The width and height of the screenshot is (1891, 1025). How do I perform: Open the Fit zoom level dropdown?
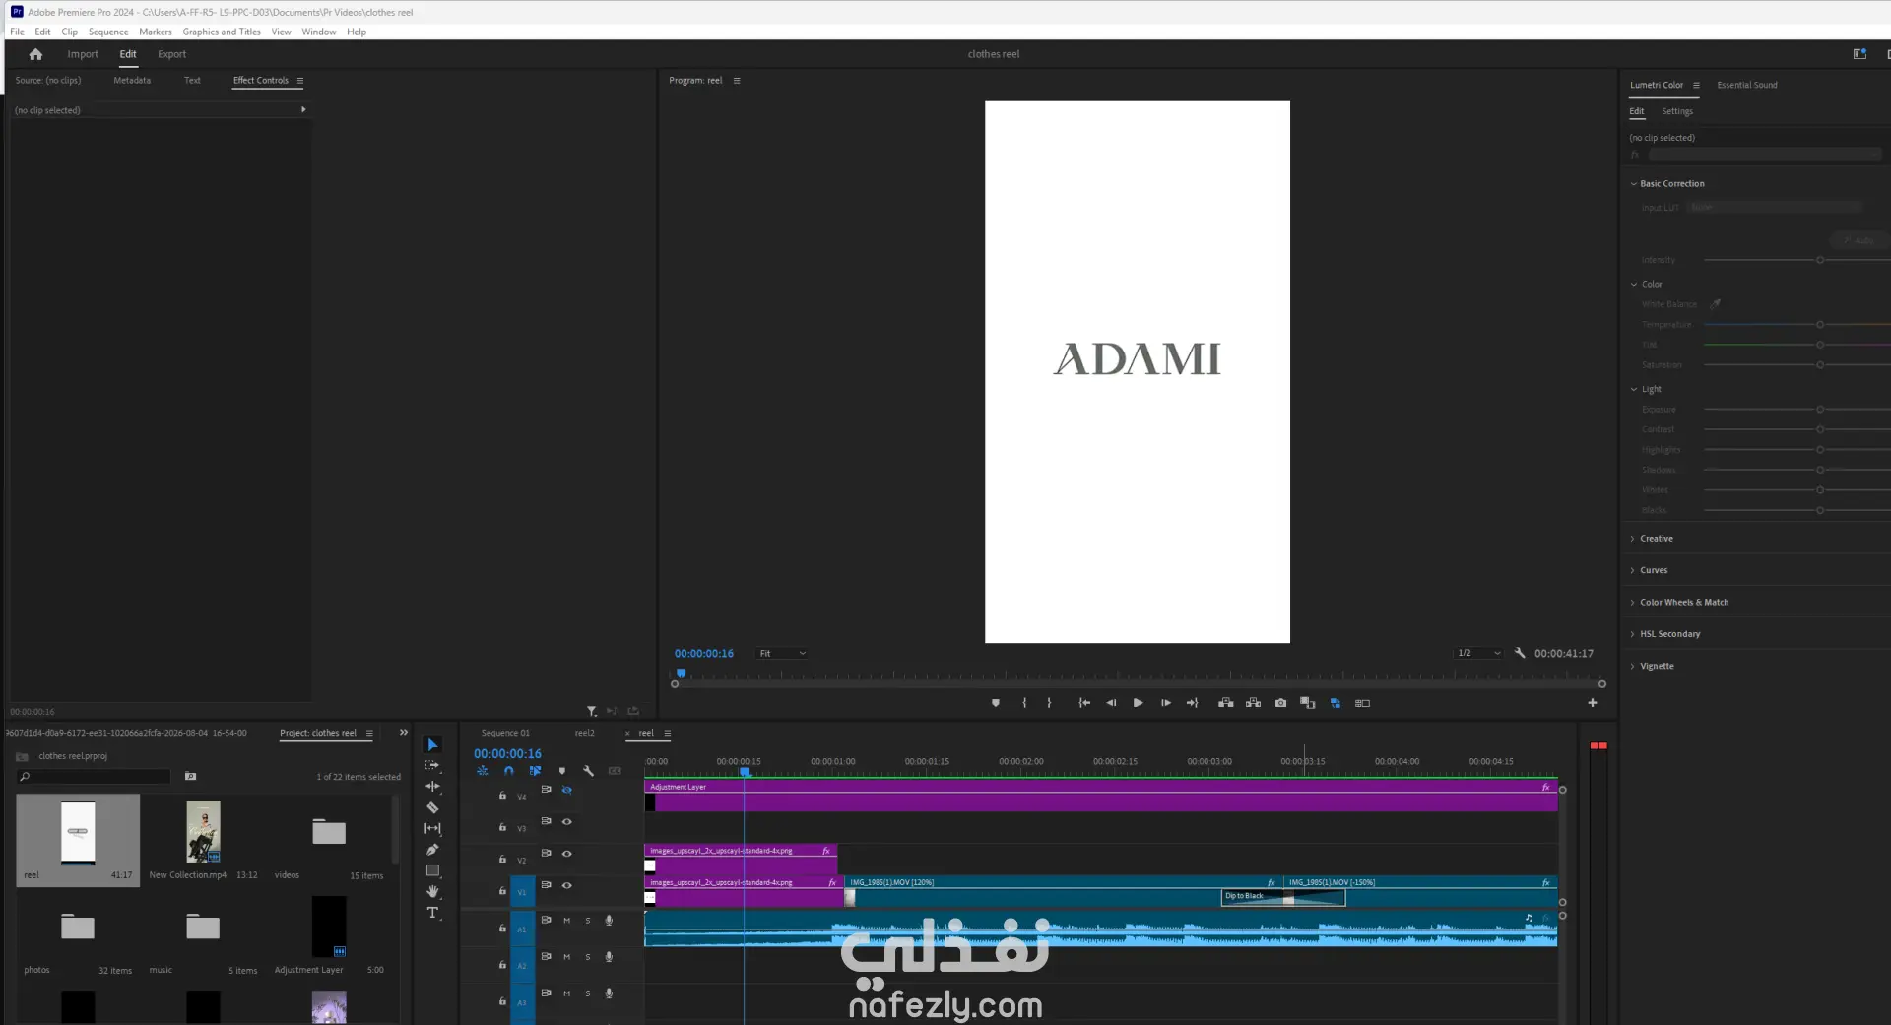pyautogui.click(x=782, y=653)
